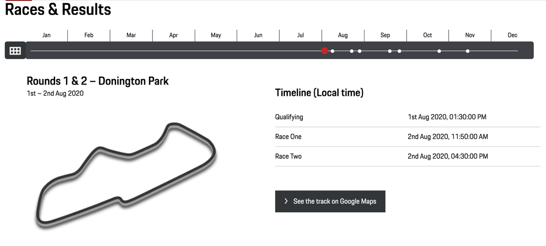Click the 'Nov' month label
Screen dimensions: 546x246
click(x=470, y=35)
